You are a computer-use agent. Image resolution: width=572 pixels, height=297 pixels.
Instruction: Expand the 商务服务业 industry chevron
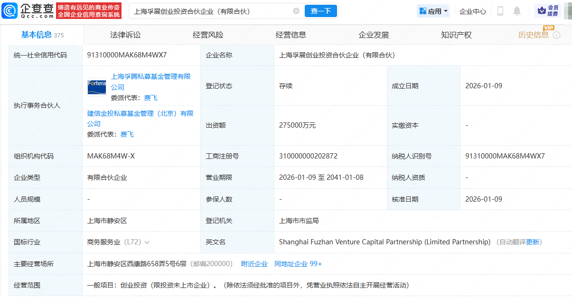[x=147, y=242]
